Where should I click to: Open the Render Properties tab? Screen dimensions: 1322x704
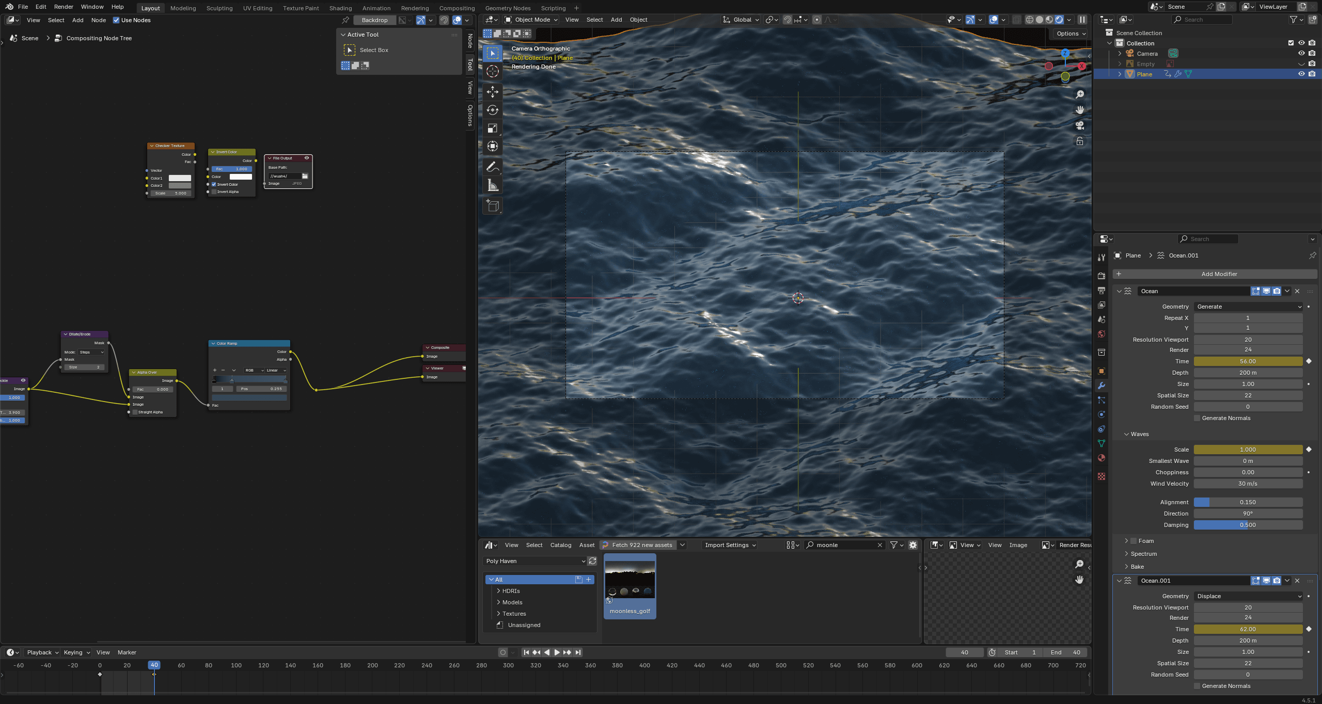click(1102, 276)
